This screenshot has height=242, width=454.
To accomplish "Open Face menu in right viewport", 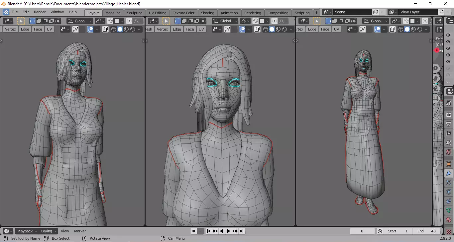I will pyautogui.click(x=325, y=29).
